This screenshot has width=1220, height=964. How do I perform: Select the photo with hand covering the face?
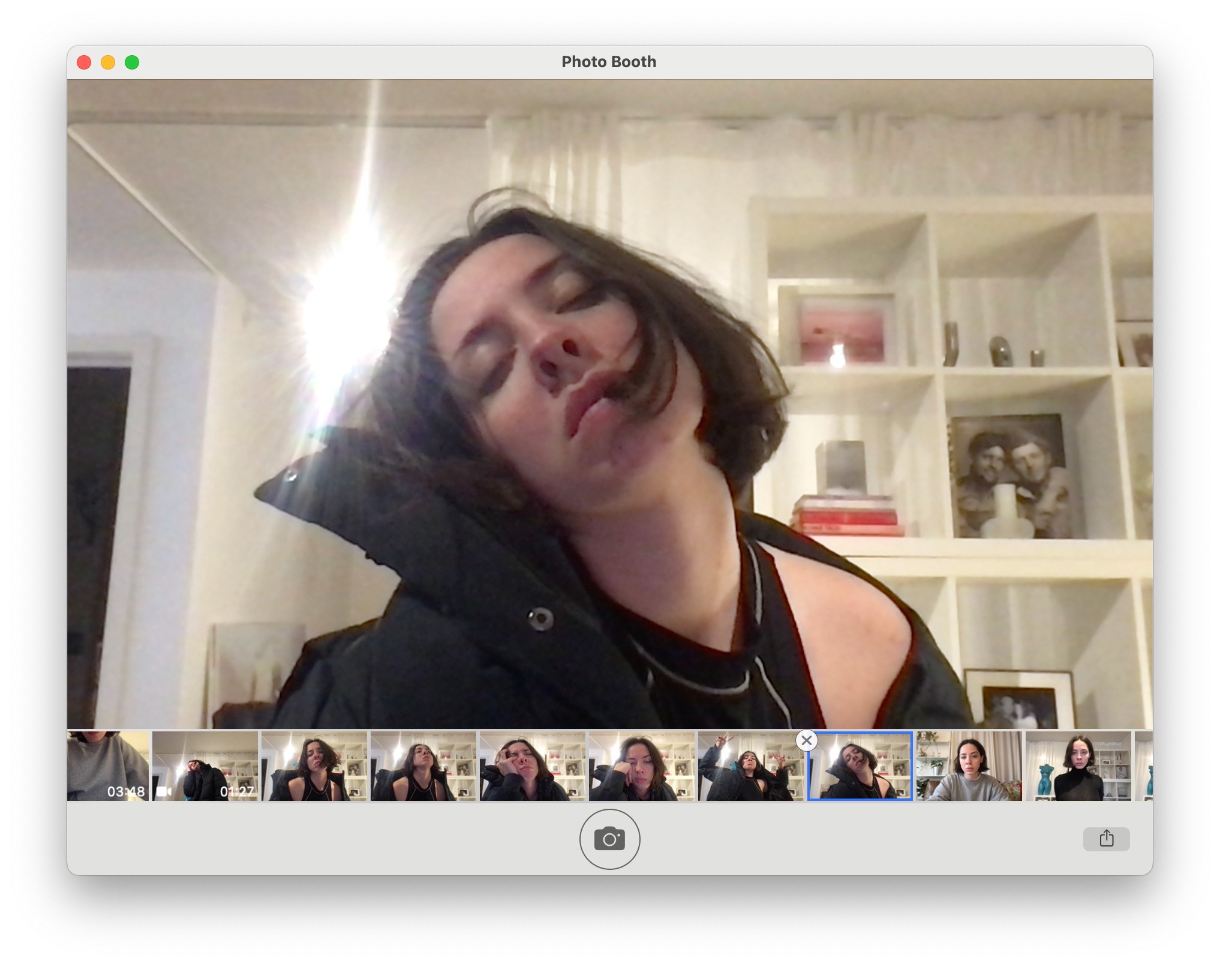coord(532,766)
